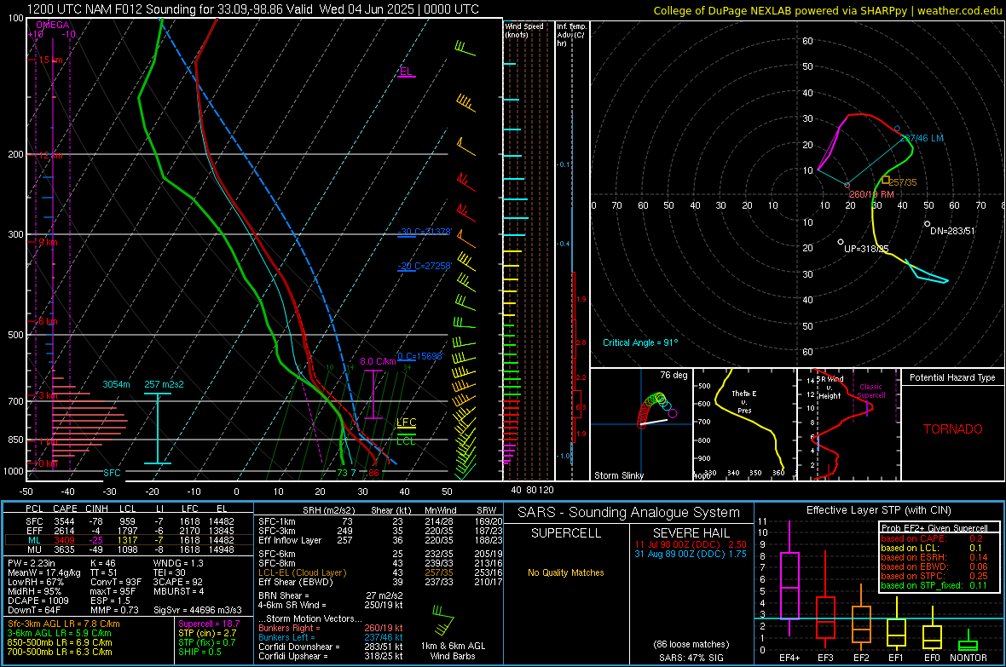Click the -20 C=27258' height label
Screen dimensions: 1006x667
(425, 266)
